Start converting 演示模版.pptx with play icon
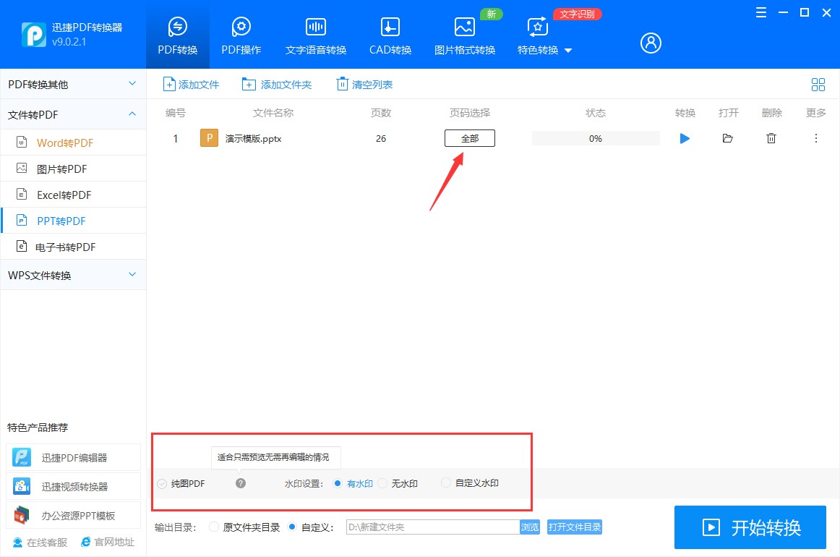 point(685,138)
